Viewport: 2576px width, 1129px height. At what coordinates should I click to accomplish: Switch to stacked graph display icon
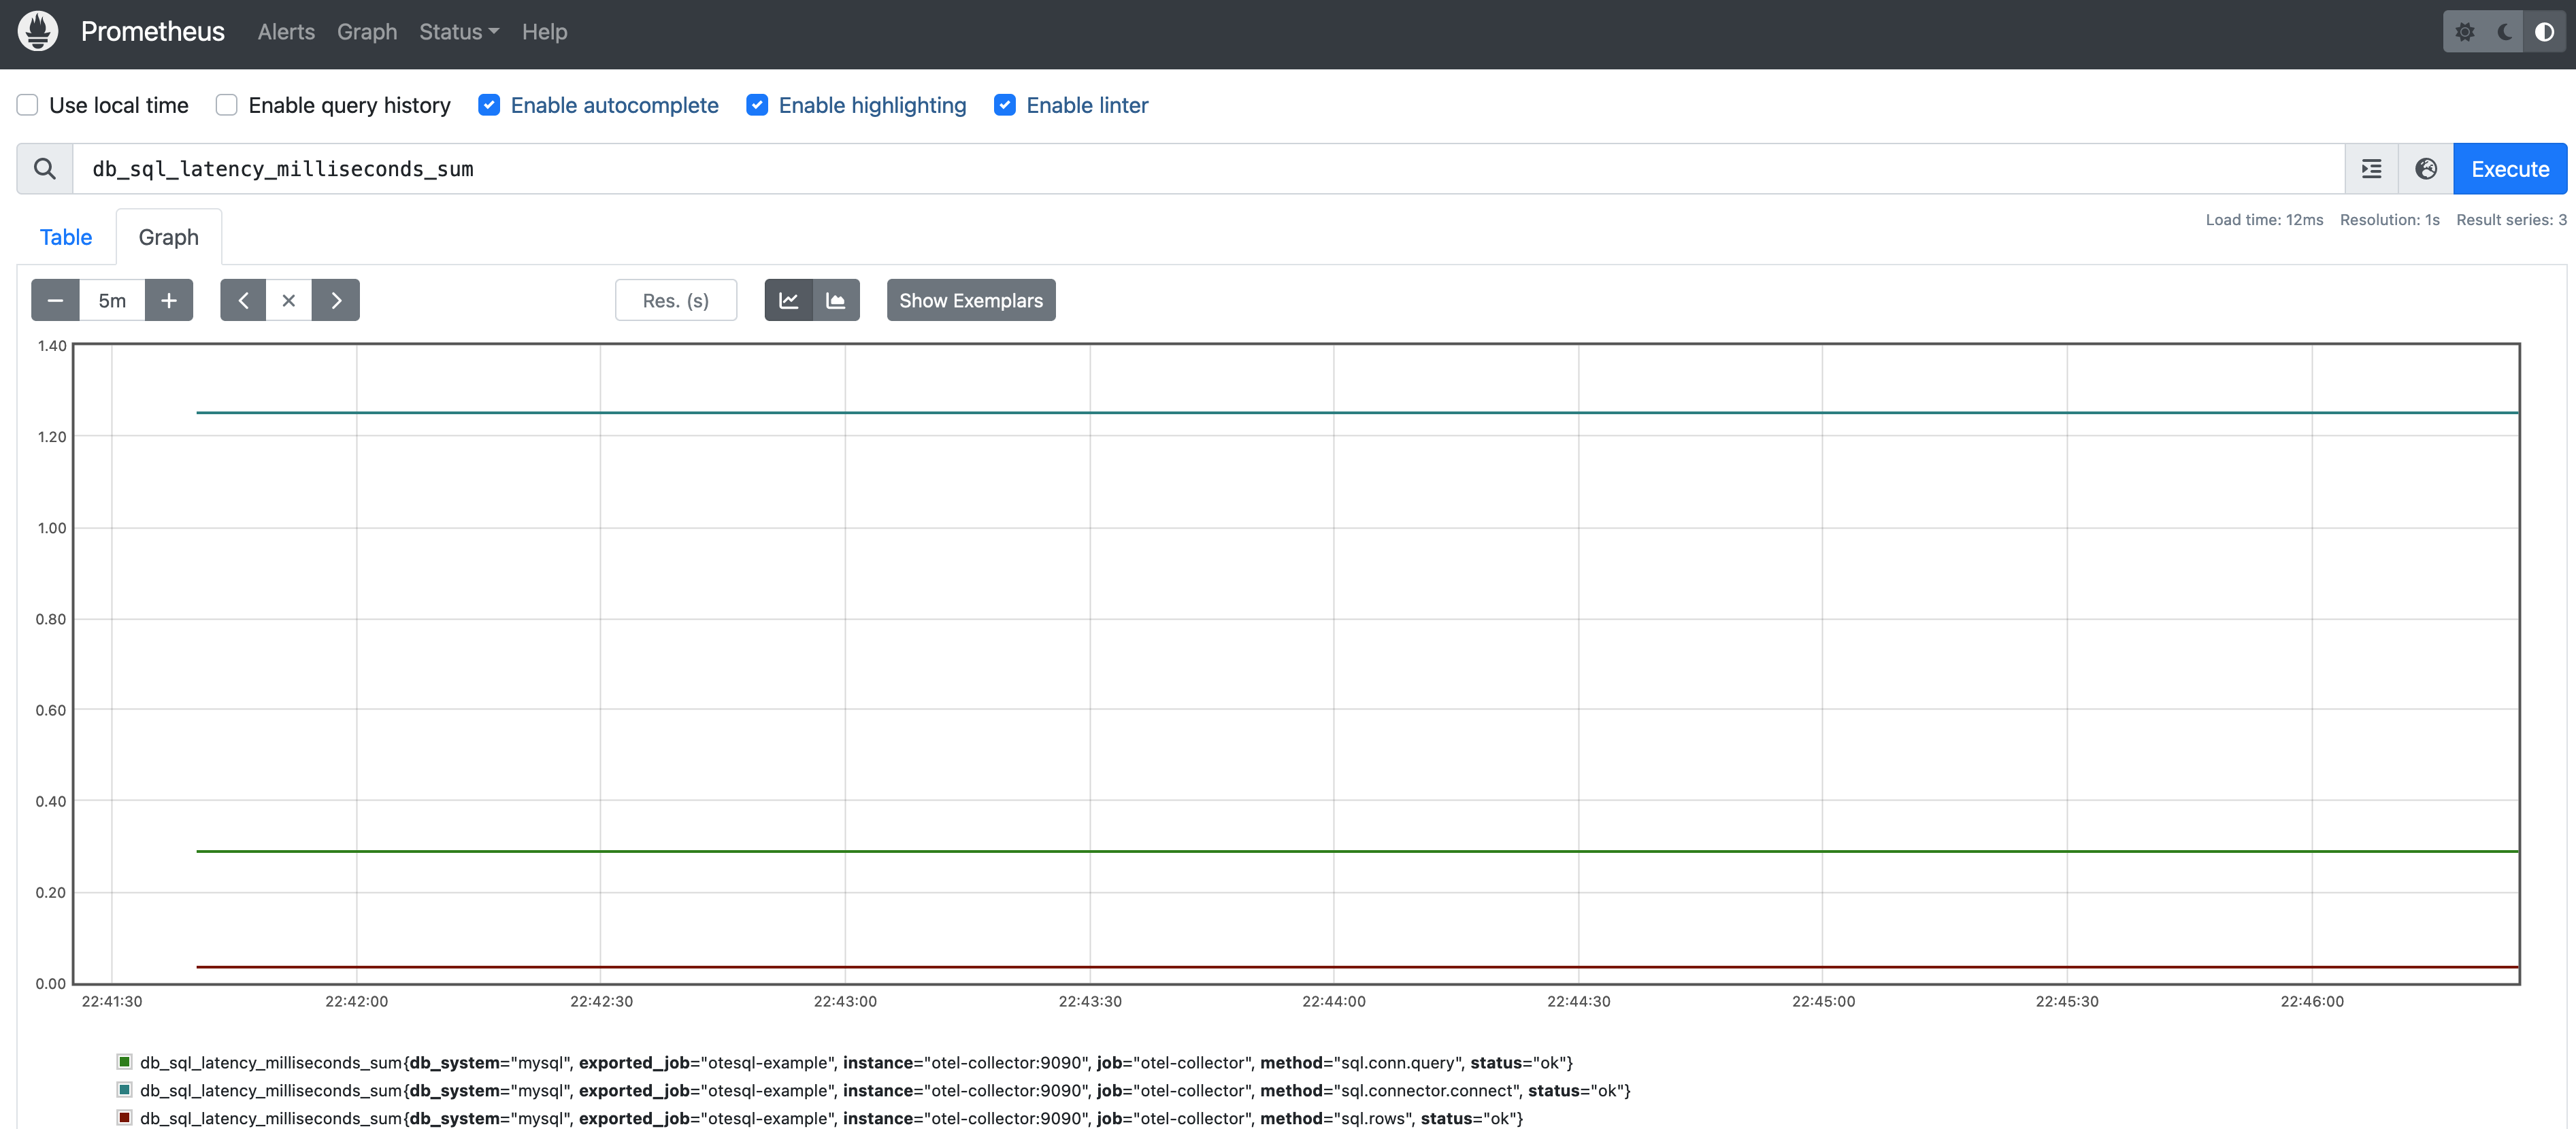coord(836,300)
